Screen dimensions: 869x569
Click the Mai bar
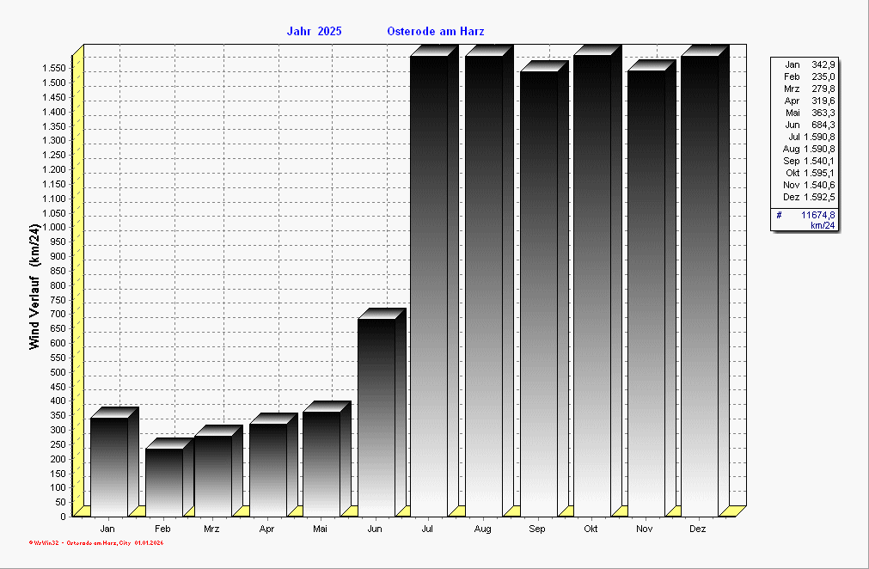(x=321, y=463)
